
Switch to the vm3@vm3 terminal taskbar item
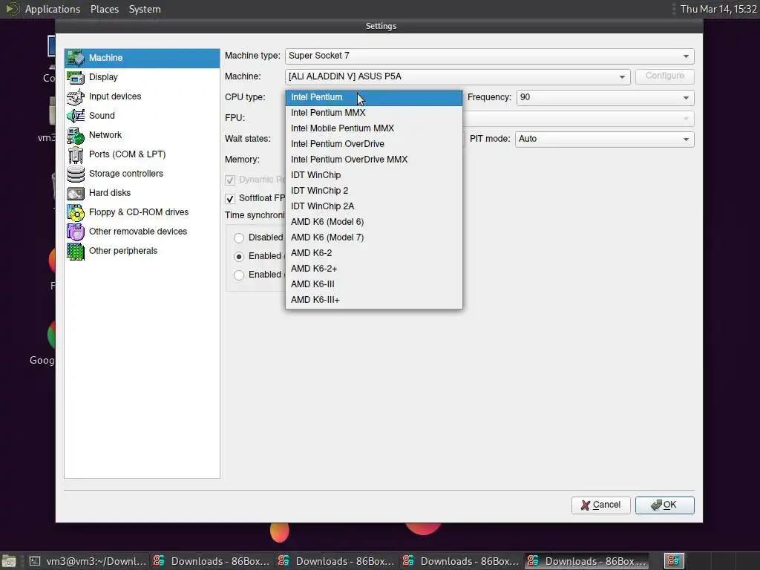pyautogui.click(x=88, y=561)
